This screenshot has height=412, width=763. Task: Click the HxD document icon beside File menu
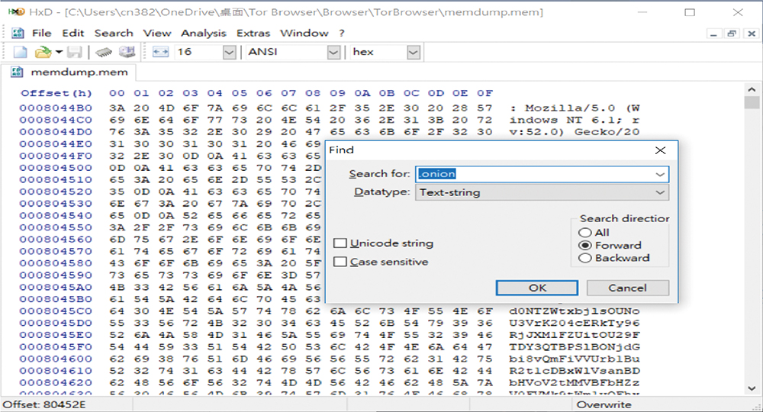(18, 33)
